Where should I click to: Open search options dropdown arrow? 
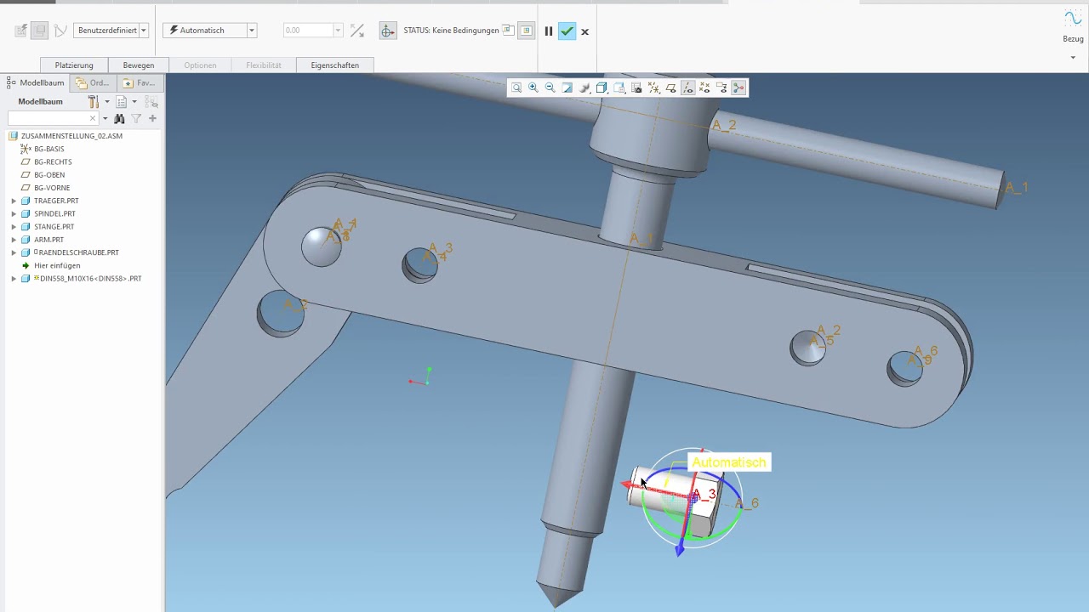coord(105,119)
